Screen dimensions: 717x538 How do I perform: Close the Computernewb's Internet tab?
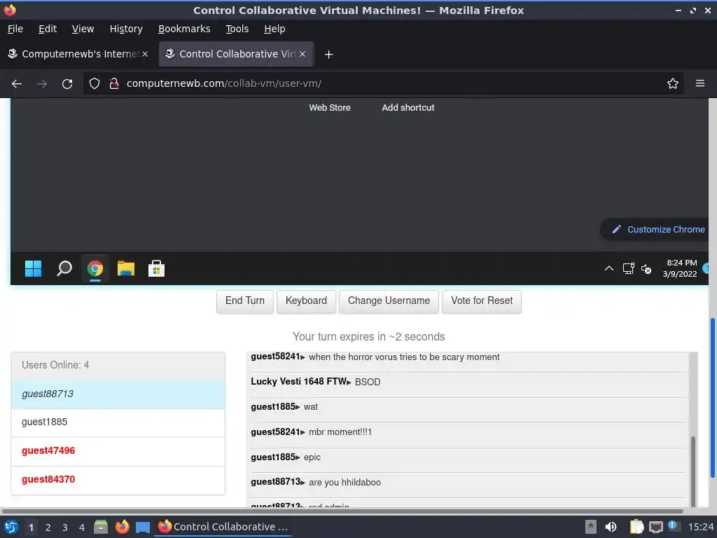(145, 54)
